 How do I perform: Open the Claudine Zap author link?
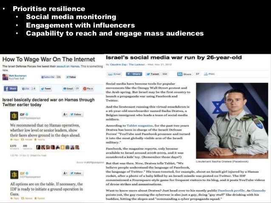pos(118,64)
